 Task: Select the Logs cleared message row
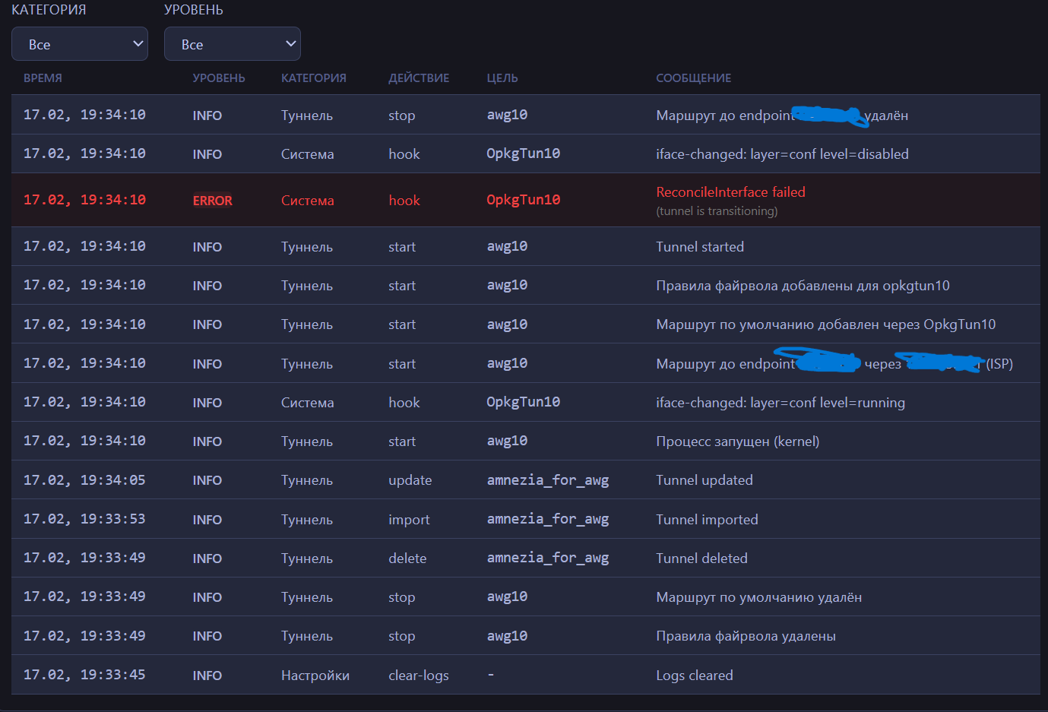695,676
